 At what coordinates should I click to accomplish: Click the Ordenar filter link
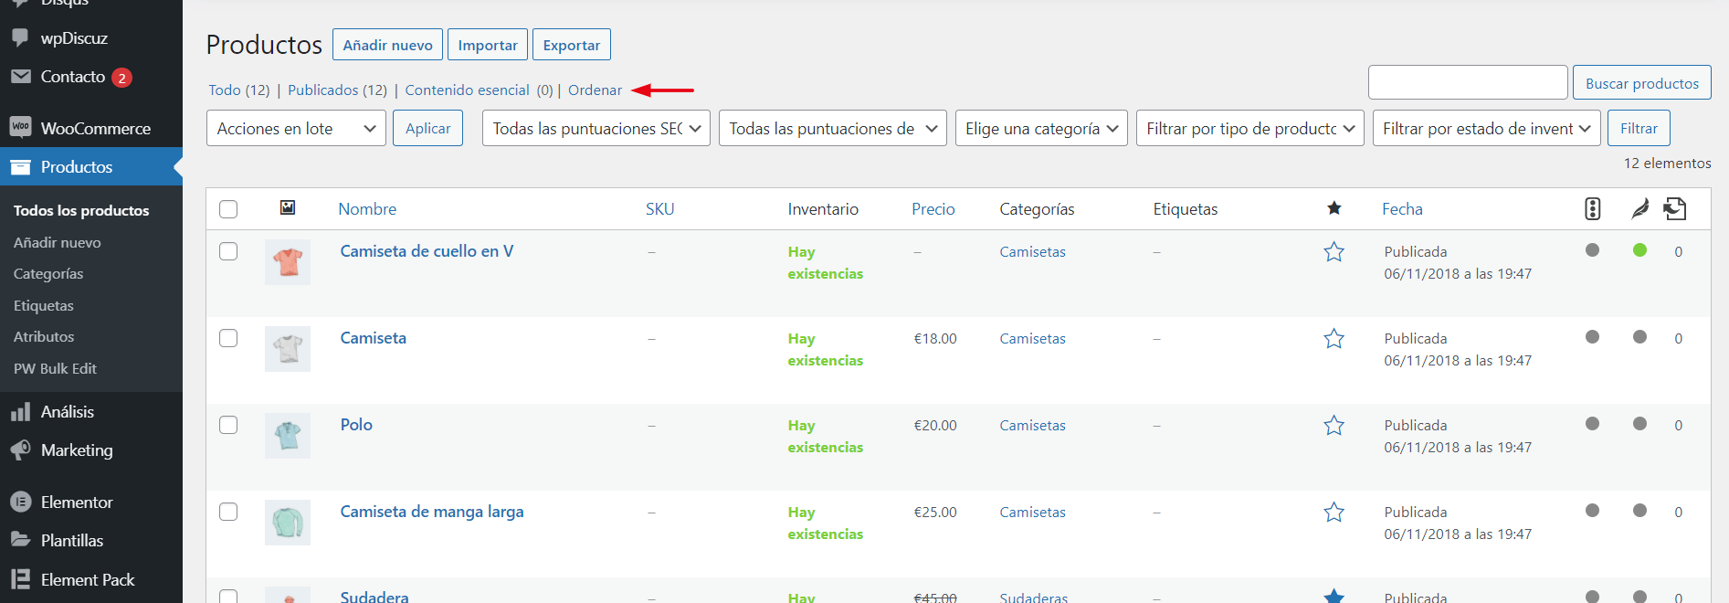pyautogui.click(x=595, y=90)
